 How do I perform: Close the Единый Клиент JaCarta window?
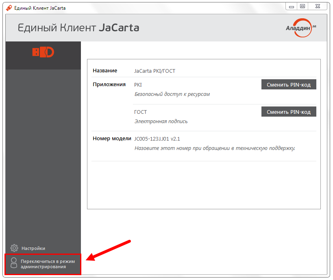[318, 6]
